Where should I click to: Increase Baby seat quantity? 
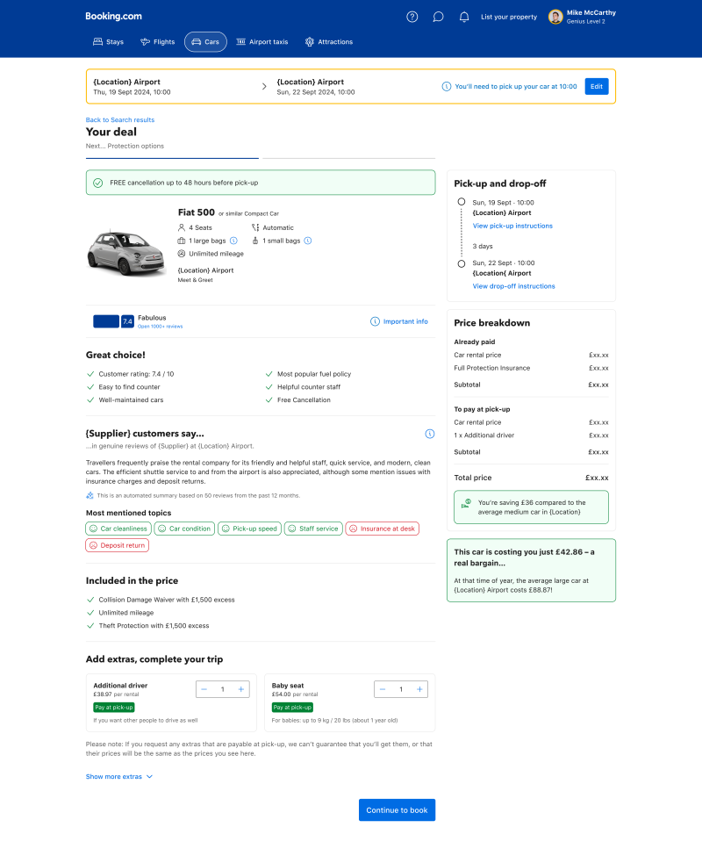coord(419,689)
